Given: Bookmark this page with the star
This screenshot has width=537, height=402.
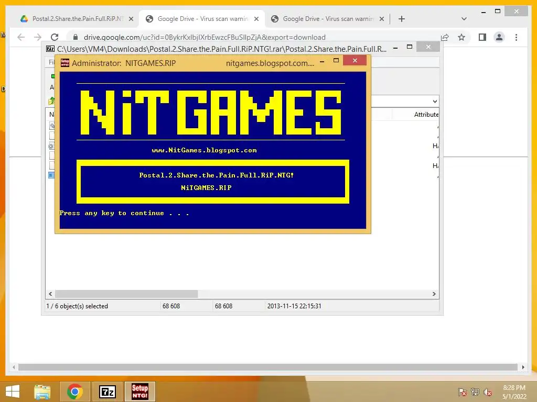Looking at the screenshot, I should coord(461,37).
